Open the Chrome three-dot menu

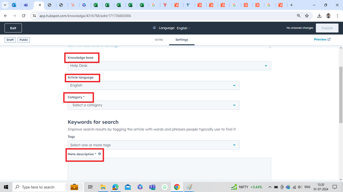(338, 16)
